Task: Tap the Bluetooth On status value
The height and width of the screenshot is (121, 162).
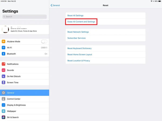Action: coord(46,54)
